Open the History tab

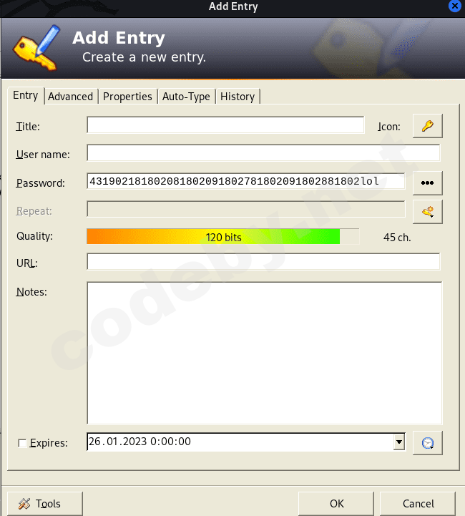[x=238, y=97]
